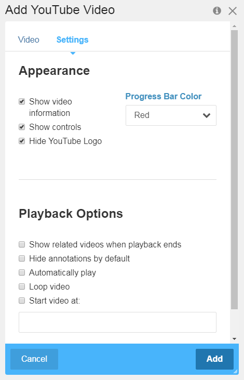244x380 pixels.
Task: Click the scrollbar down arrow
Action: pos(234,339)
